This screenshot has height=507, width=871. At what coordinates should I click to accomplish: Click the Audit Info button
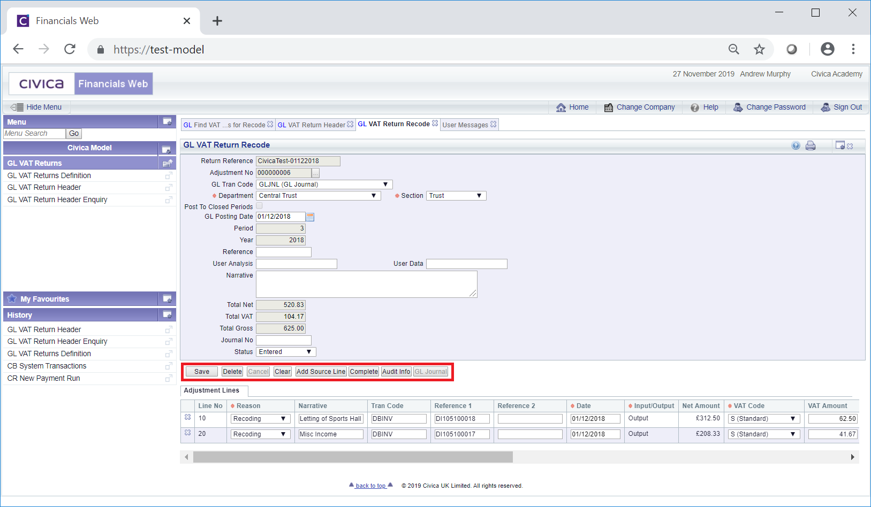coord(396,372)
